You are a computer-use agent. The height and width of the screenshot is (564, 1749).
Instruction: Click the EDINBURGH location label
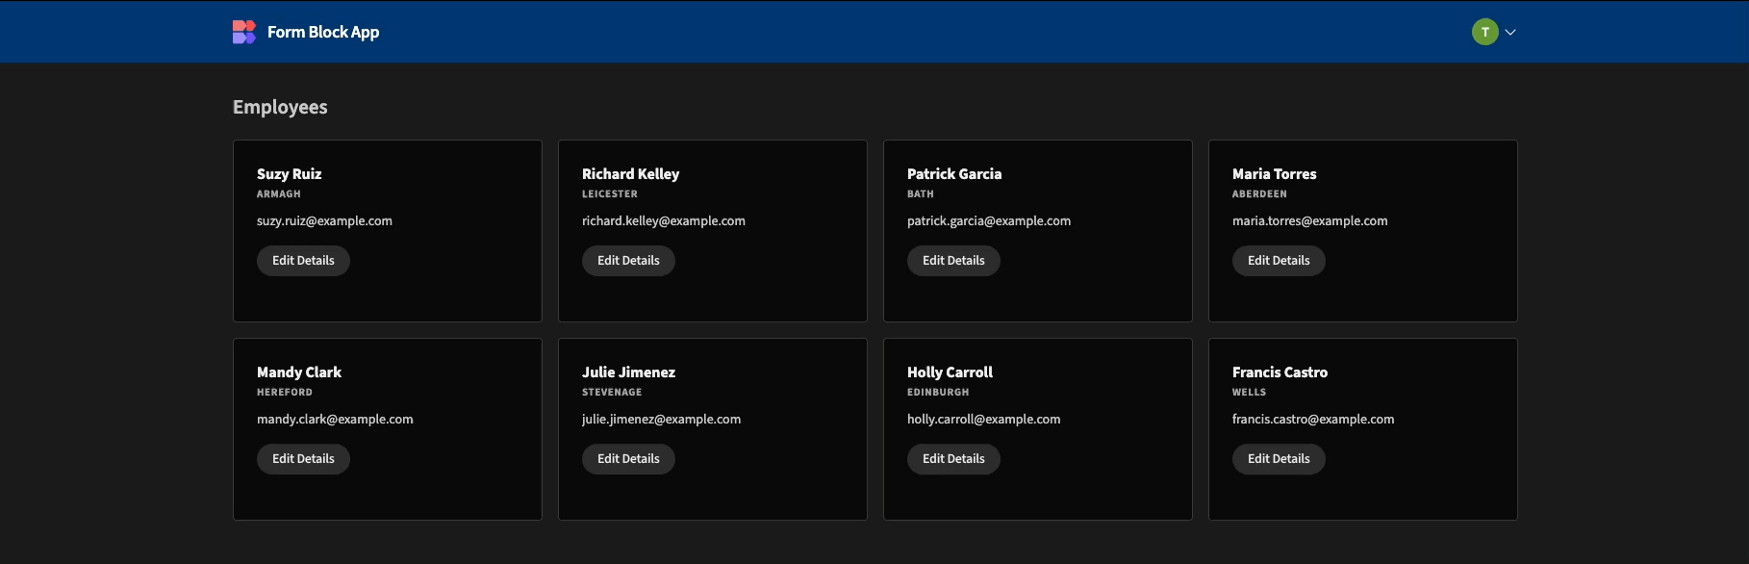pos(938,393)
